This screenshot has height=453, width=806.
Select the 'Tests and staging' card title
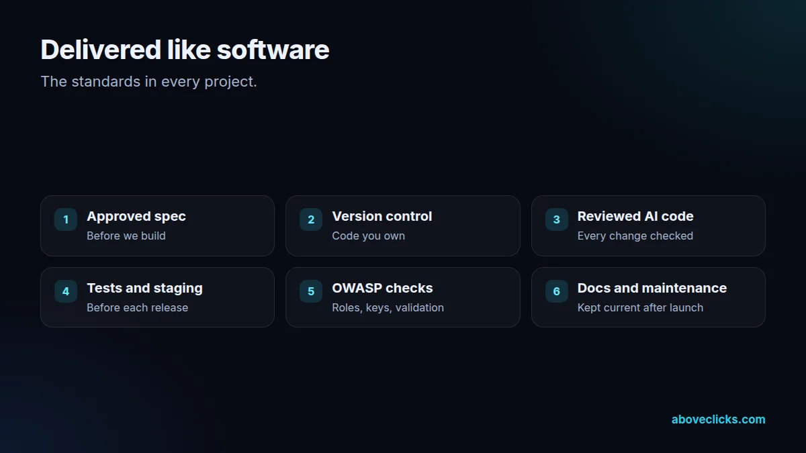coord(144,288)
